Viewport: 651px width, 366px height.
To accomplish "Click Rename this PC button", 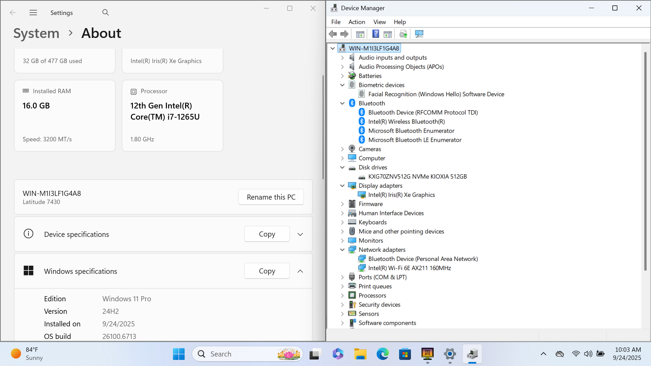I will 271,197.
